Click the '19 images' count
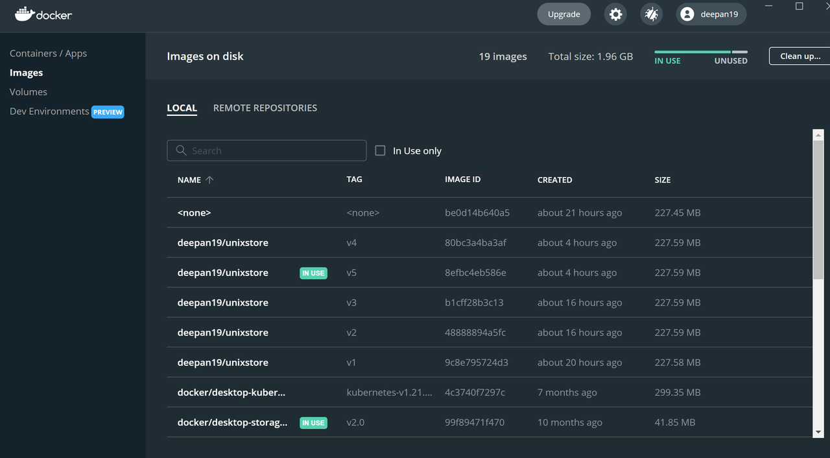The image size is (830, 458). pyautogui.click(x=503, y=56)
